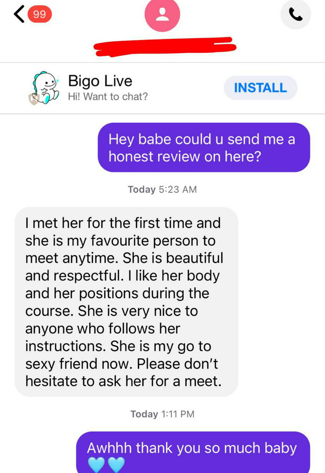Tap the line 'I met her for the first time and'

click(123, 223)
